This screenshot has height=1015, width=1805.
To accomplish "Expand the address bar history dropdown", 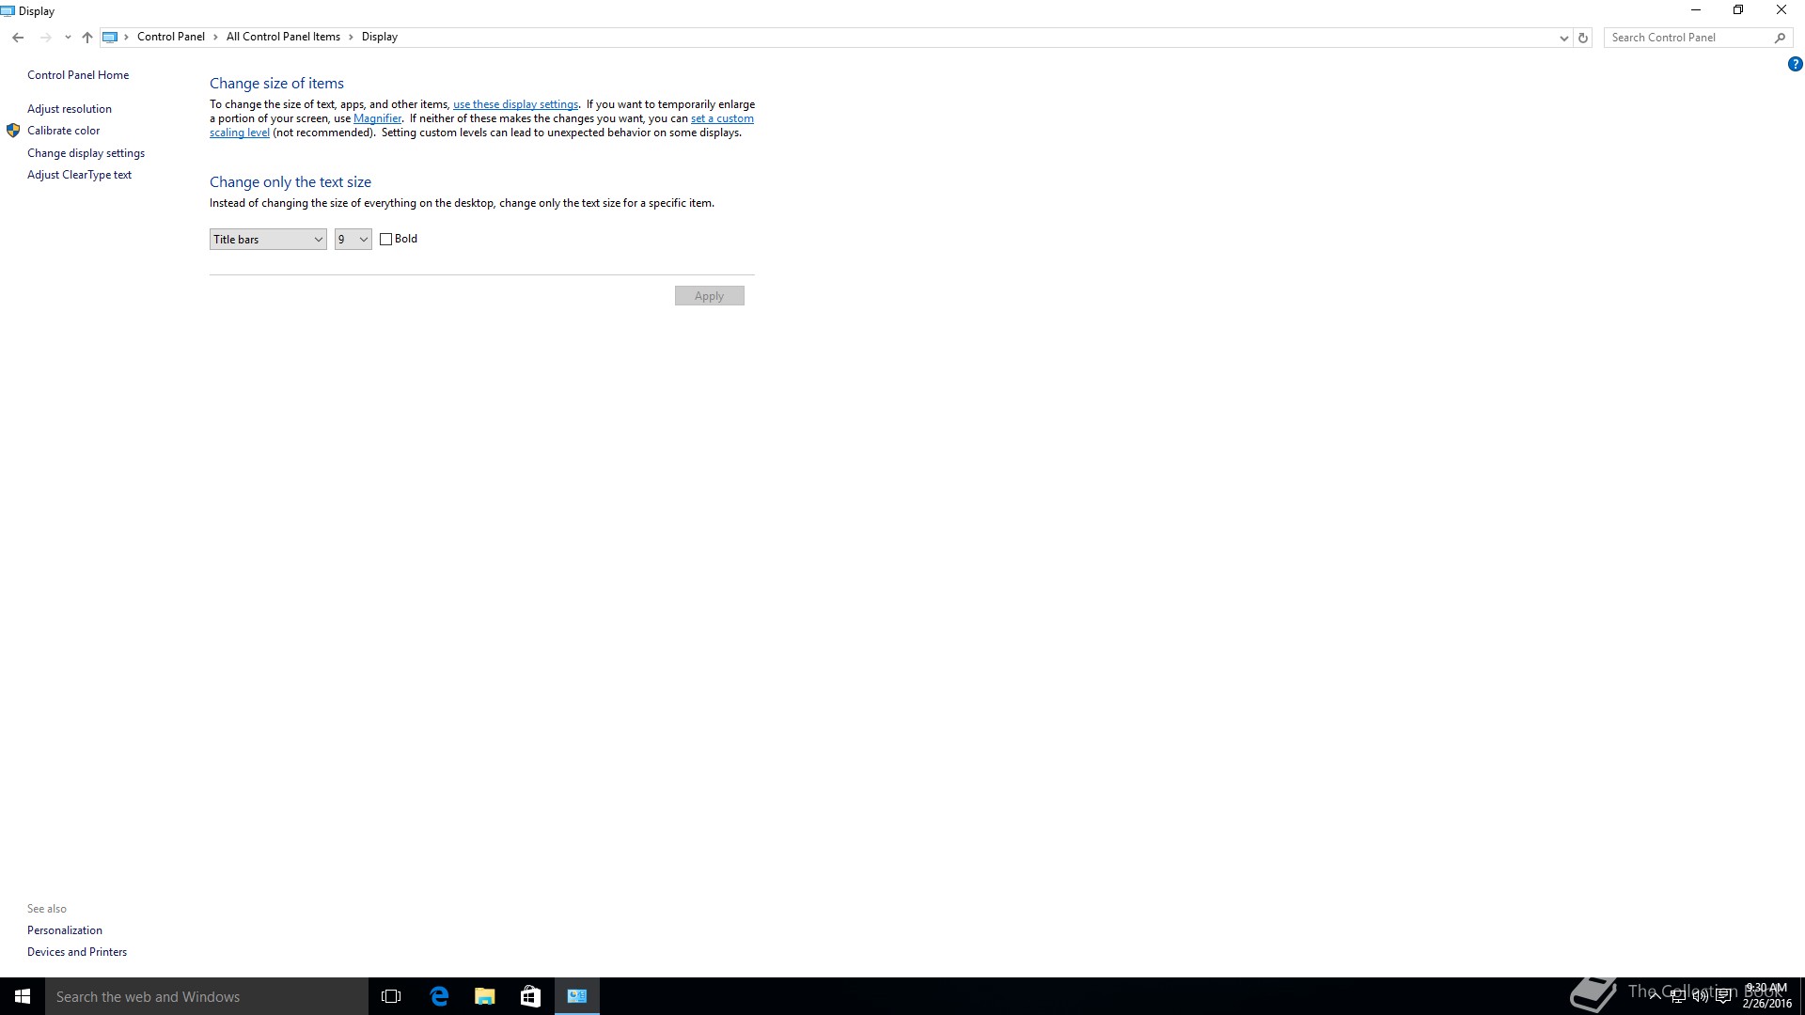I will 1563,38.
